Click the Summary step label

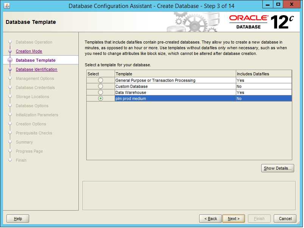[24, 142]
